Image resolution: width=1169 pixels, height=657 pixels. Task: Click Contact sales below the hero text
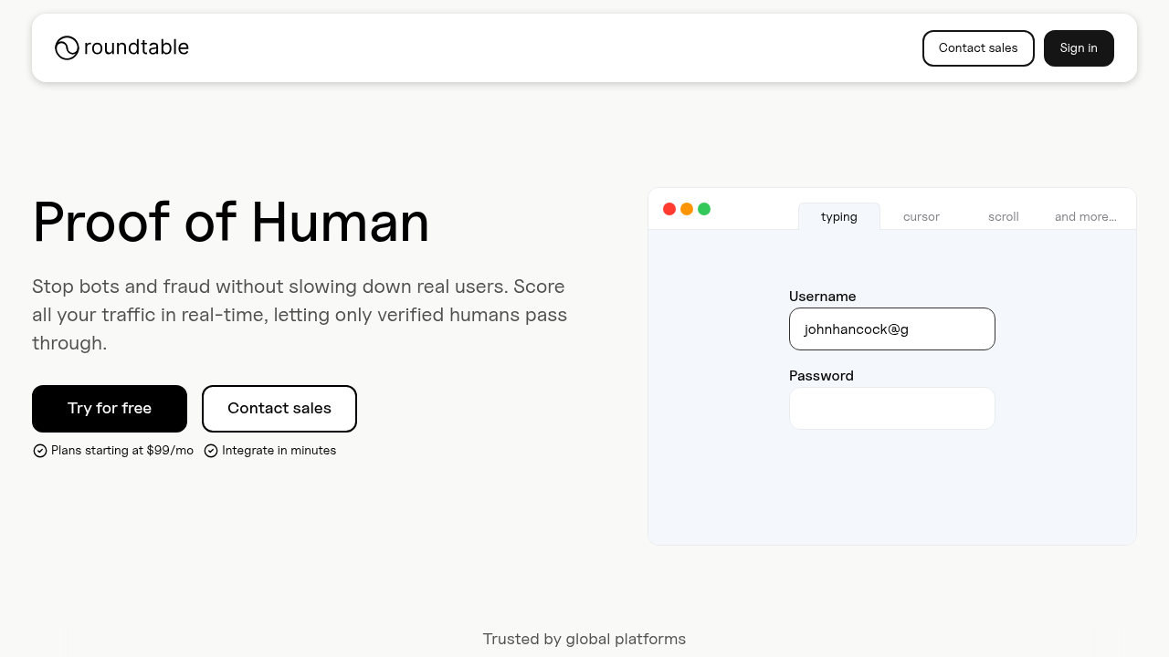pyautogui.click(x=279, y=409)
